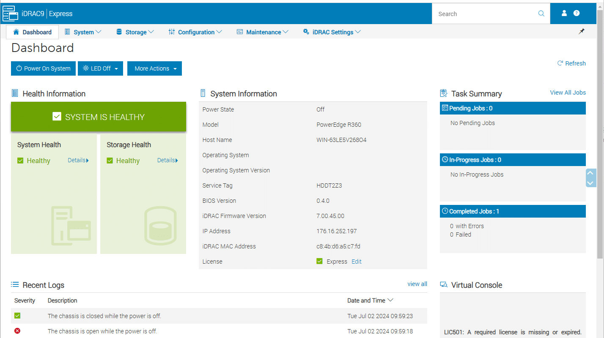Sort logs by Date and Time chevron
The image size is (604, 338).
[x=390, y=300]
